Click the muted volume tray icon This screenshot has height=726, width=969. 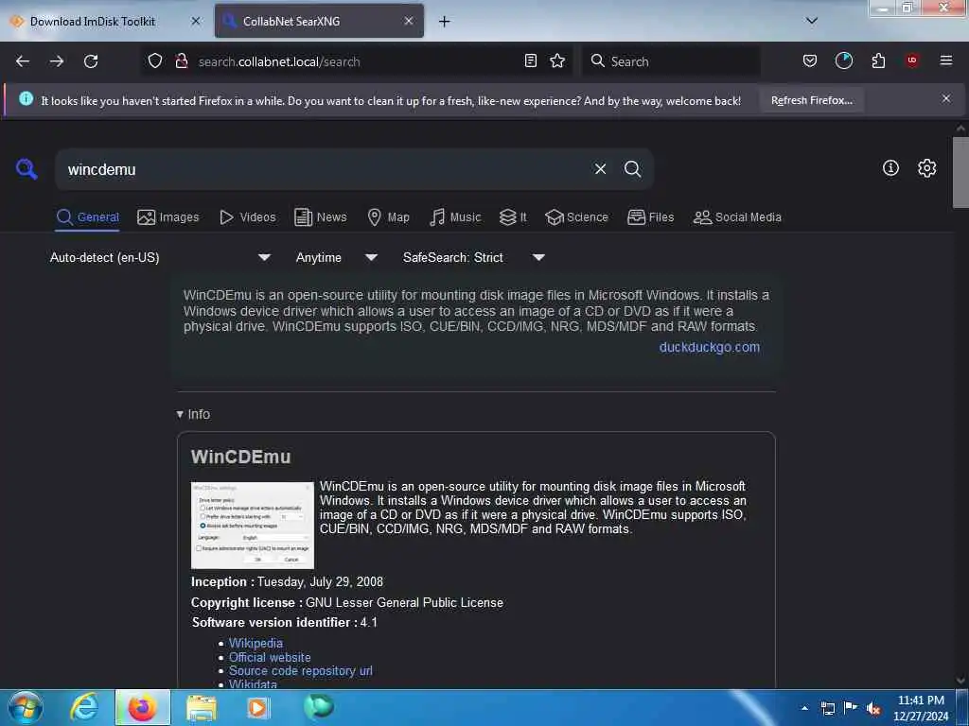click(x=872, y=709)
